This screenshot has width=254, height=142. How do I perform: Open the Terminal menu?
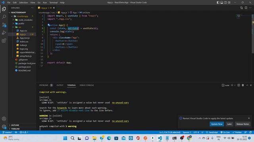(x=53, y=2)
